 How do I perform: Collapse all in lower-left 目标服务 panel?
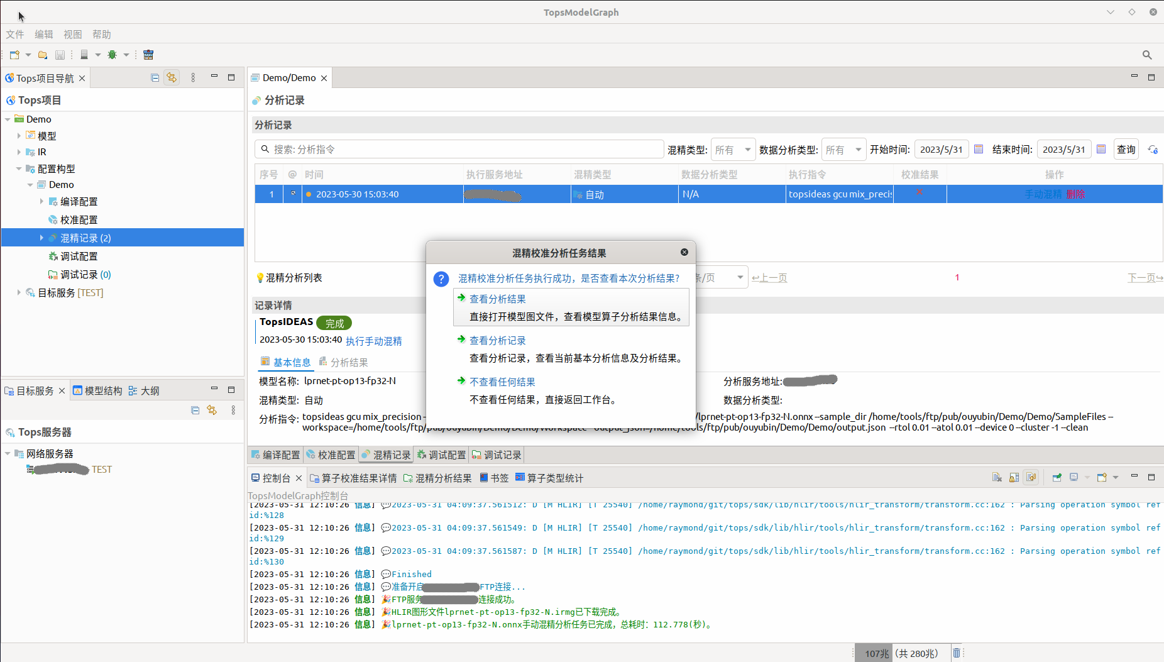point(195,410)
